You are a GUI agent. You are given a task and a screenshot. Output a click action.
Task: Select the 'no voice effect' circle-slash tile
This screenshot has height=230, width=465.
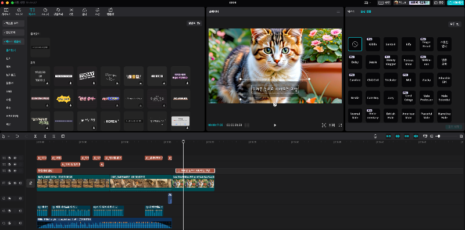point(355,44)
